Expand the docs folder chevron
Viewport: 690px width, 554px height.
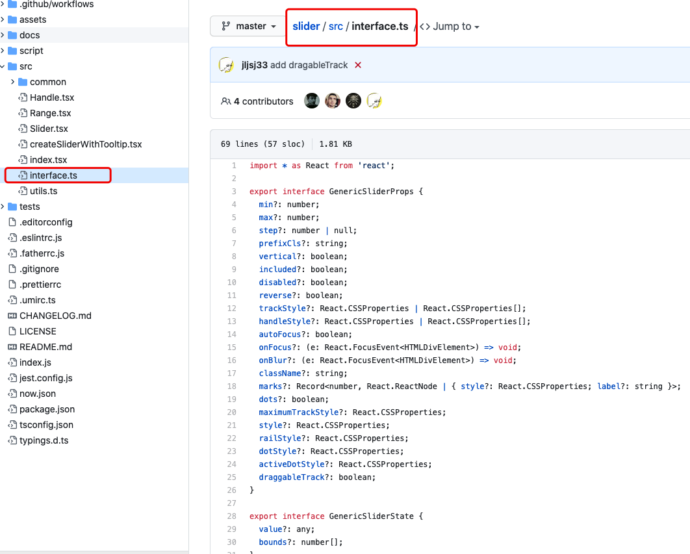pyautogui.click(x=3, y=35)
